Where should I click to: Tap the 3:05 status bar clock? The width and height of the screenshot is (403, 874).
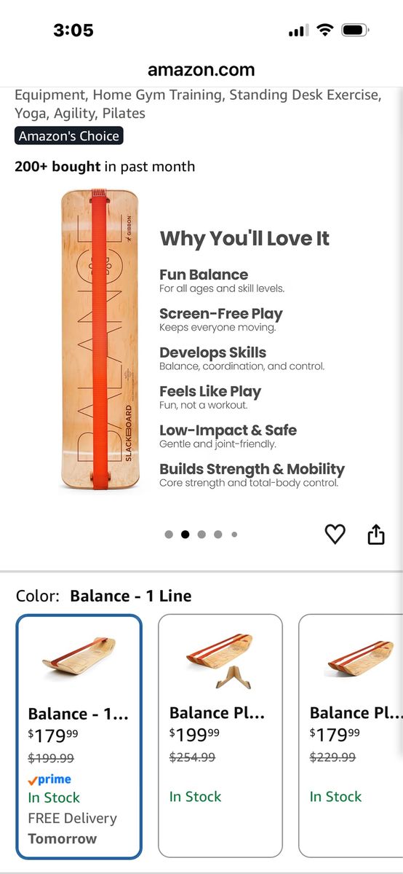pos(73,31)
